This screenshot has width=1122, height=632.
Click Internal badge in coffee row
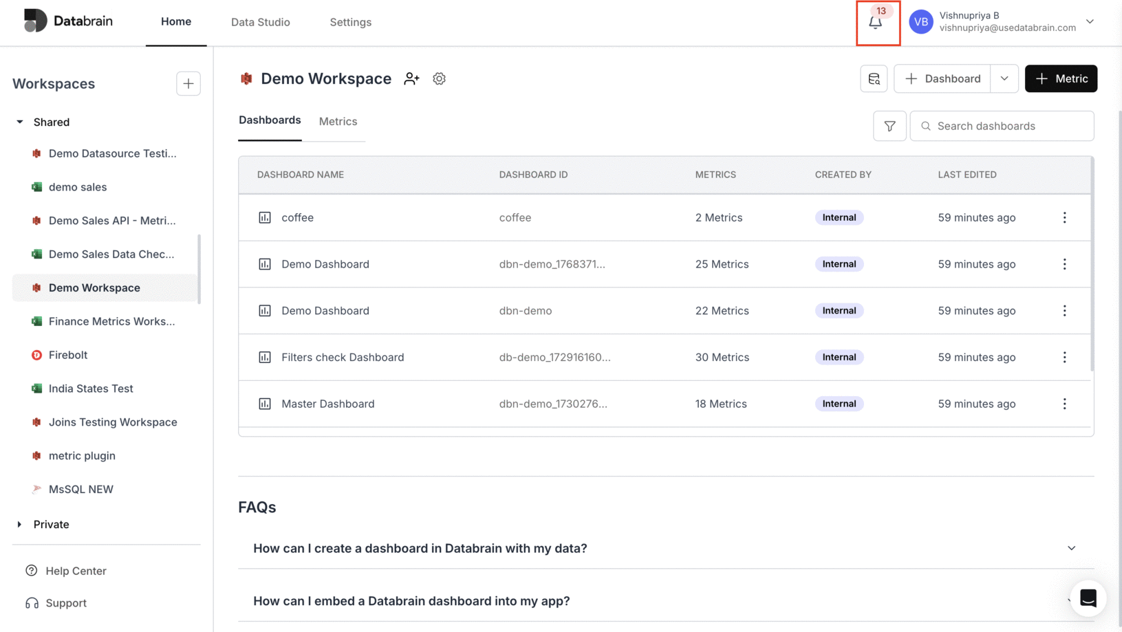point(839,218)
